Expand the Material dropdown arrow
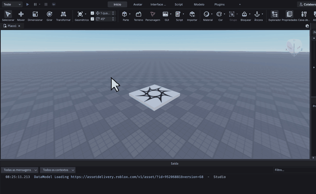Viewport: 316px width, 194px height. click(212, 14)
